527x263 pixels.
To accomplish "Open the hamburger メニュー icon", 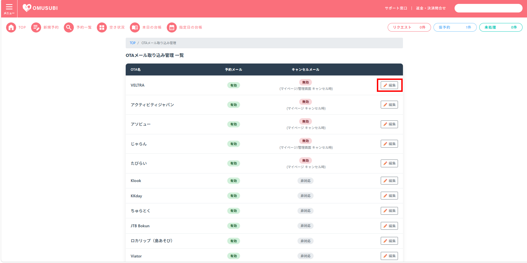I will tap(9, 9).
